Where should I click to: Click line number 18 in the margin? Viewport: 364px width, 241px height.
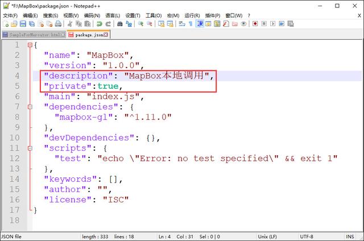[14, 220]
